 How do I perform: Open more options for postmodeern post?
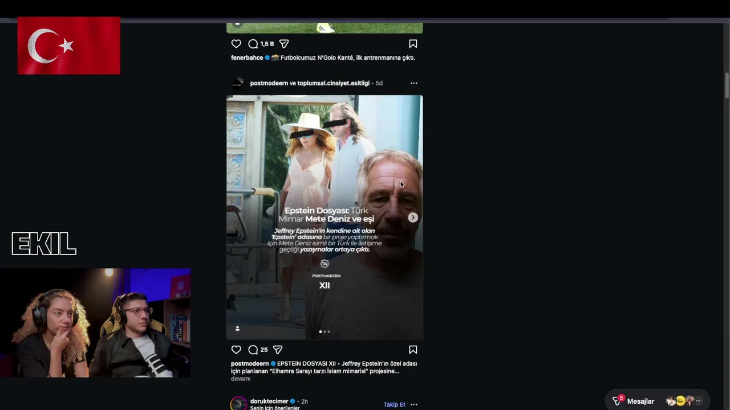pos(414,83)
